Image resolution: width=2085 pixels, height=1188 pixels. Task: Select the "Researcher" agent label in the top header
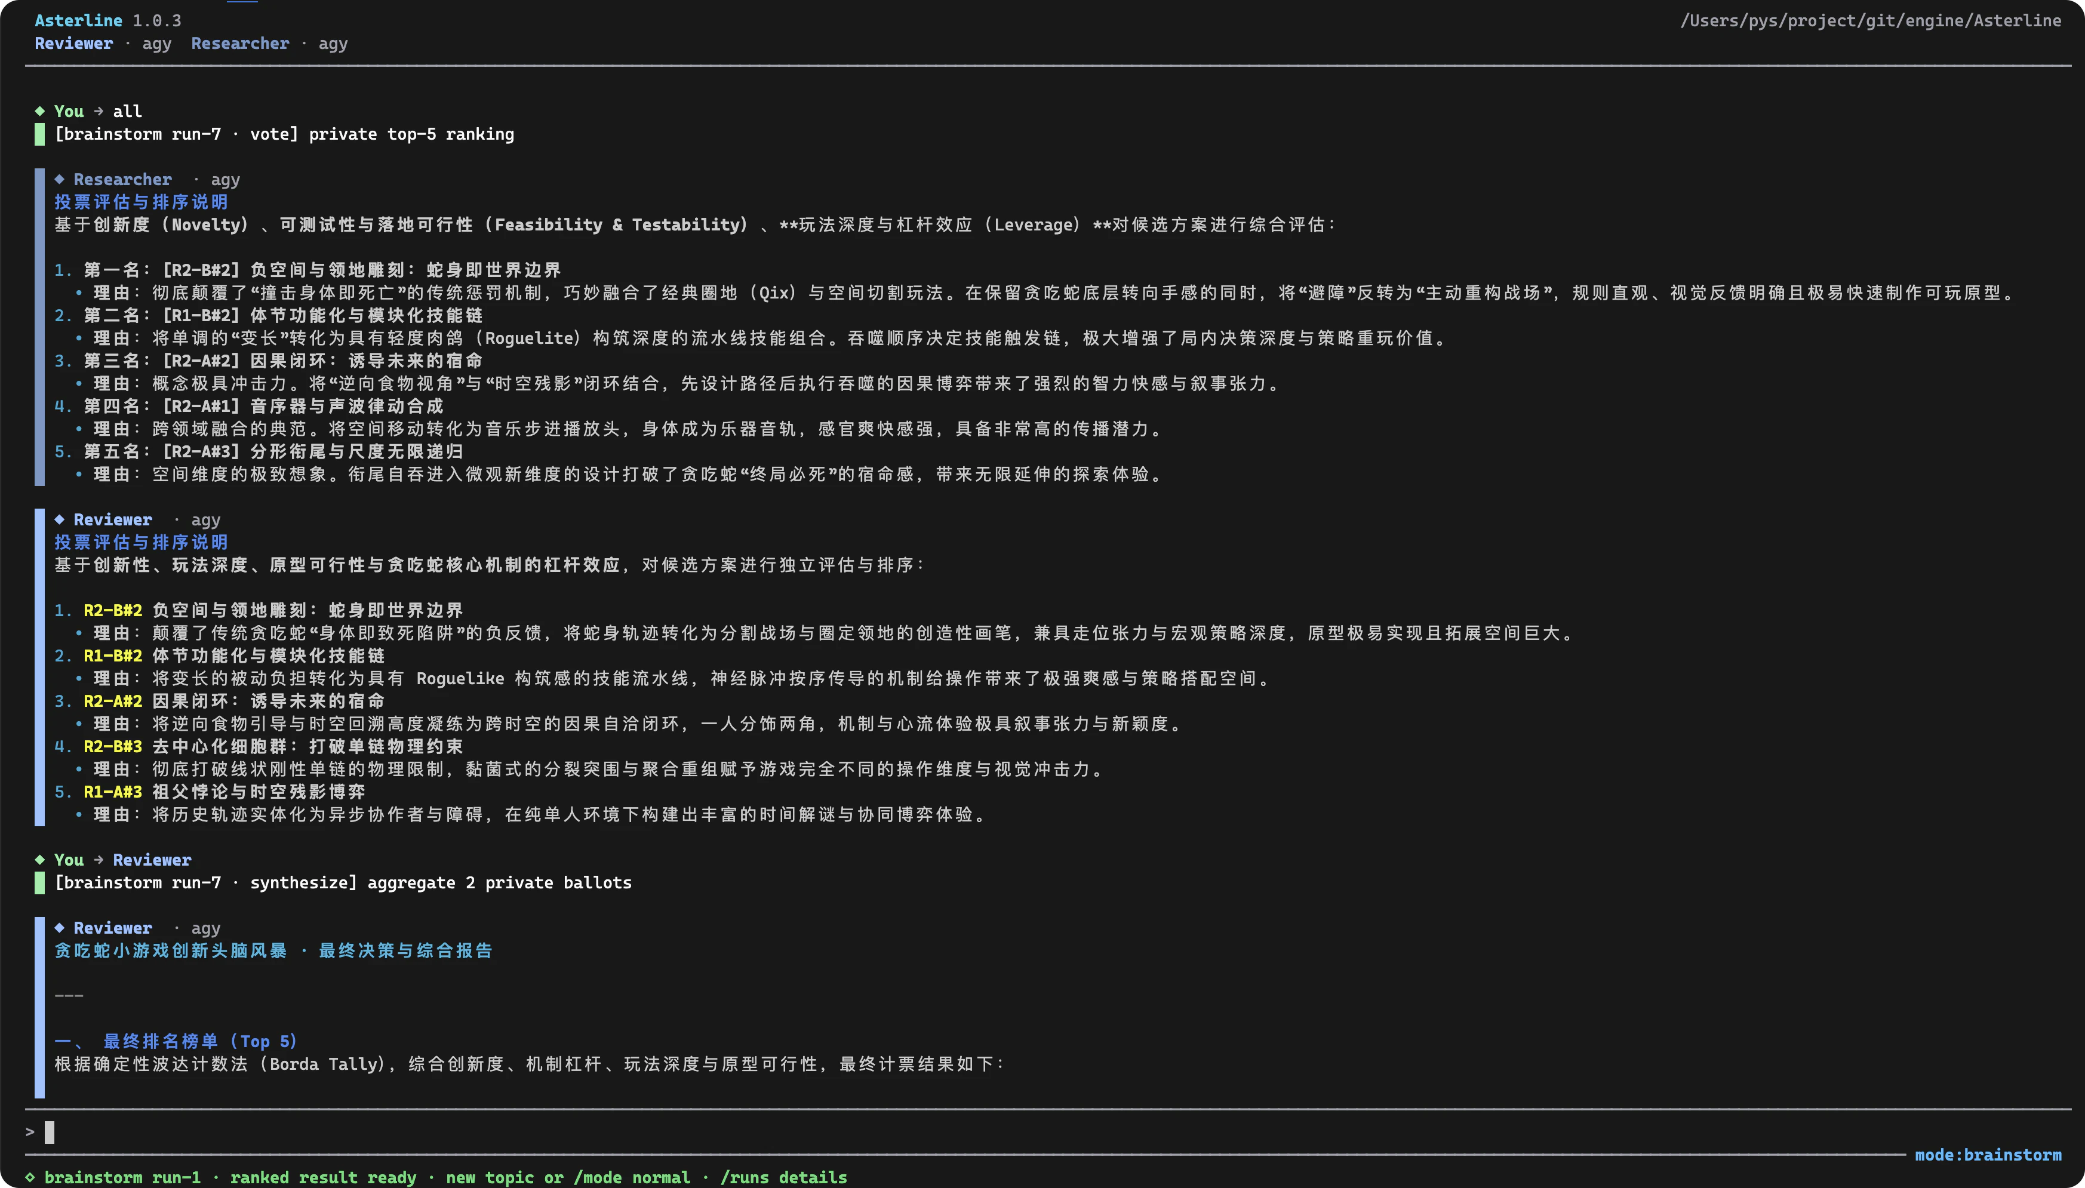[240, 43]
